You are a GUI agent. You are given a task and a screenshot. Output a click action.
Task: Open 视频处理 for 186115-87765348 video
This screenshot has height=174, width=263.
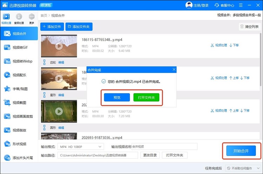click(219, 45)
